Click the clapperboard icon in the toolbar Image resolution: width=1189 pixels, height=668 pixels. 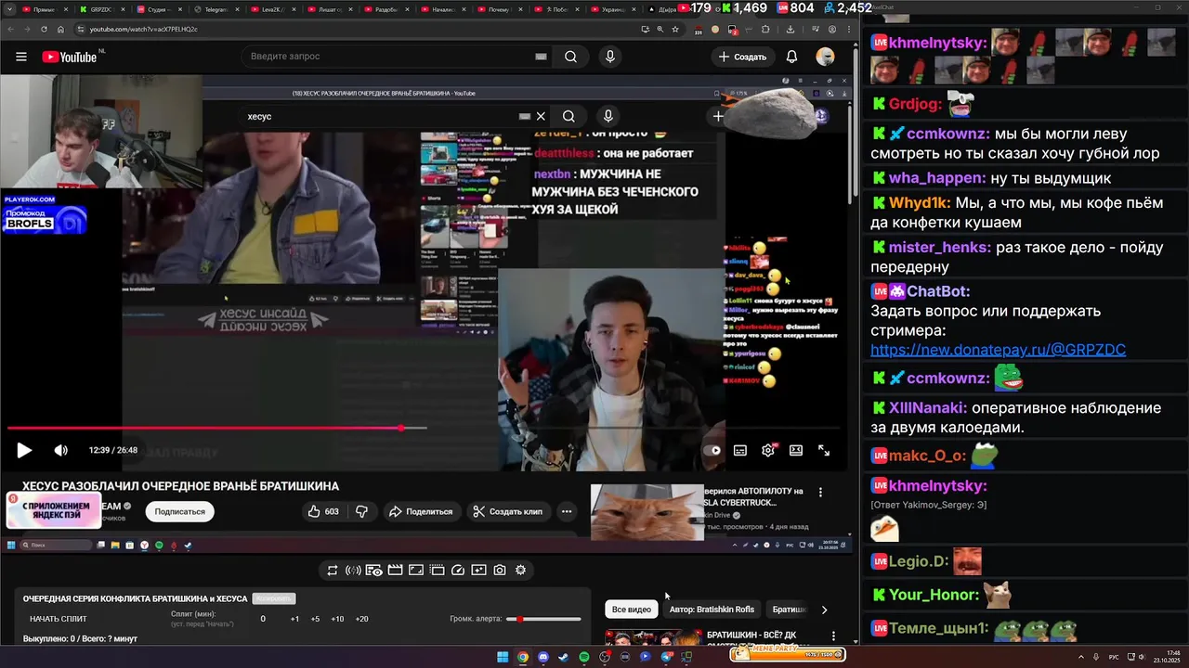[395, 571]
